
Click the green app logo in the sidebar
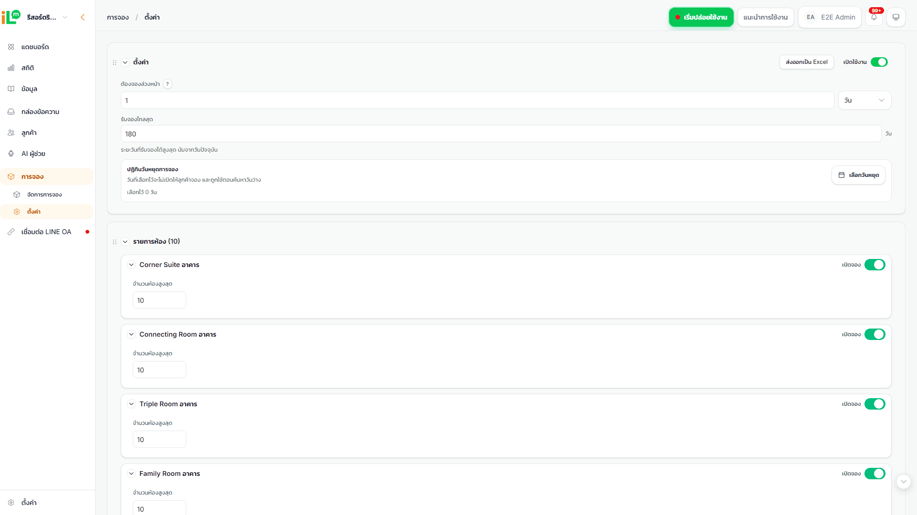point(11,17)
